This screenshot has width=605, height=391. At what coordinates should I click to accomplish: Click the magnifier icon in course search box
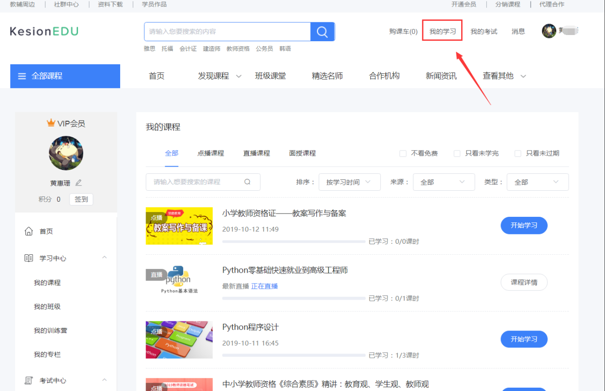click(x=247, y=182)
